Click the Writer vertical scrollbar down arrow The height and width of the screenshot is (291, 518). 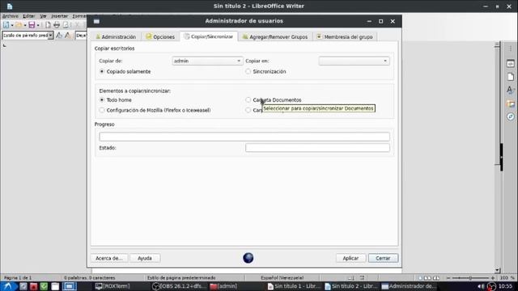[x=497, y=270]
